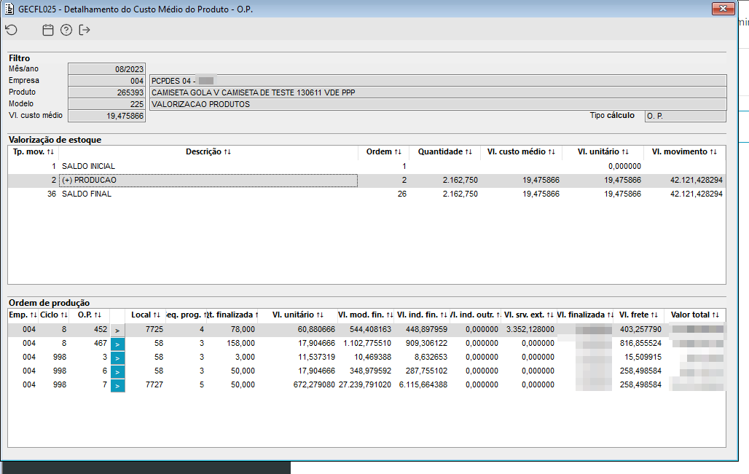
Task: Sort by Descrição column header
Action: (x=208, y=151)
